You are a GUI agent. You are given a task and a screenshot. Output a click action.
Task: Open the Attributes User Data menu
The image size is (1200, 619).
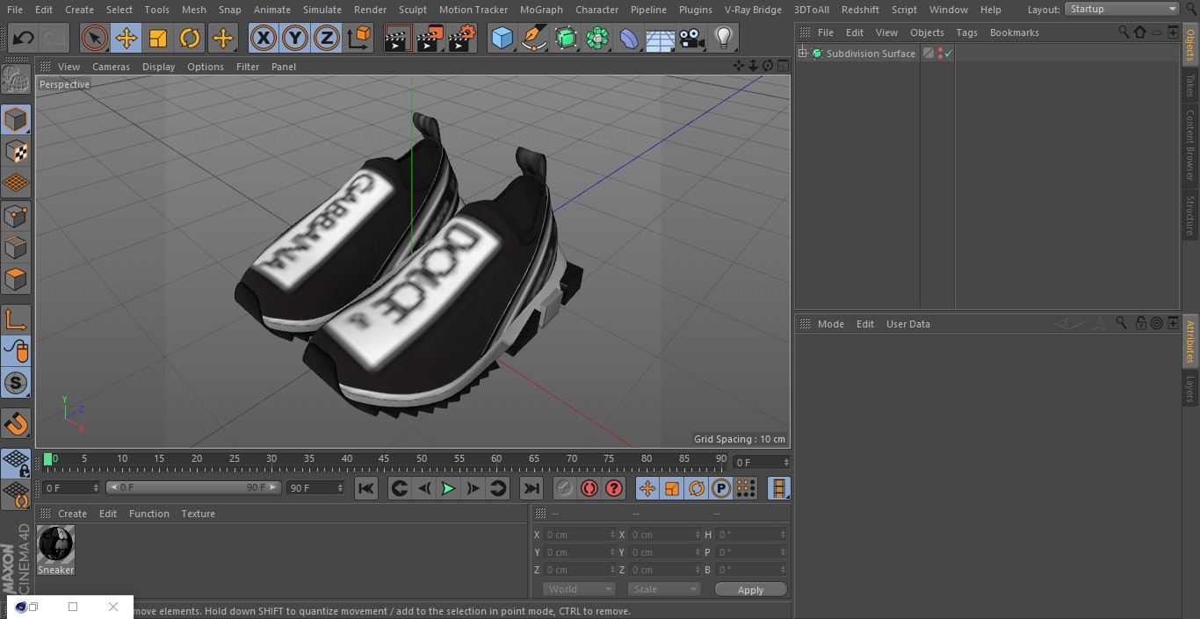coord(907,324)
